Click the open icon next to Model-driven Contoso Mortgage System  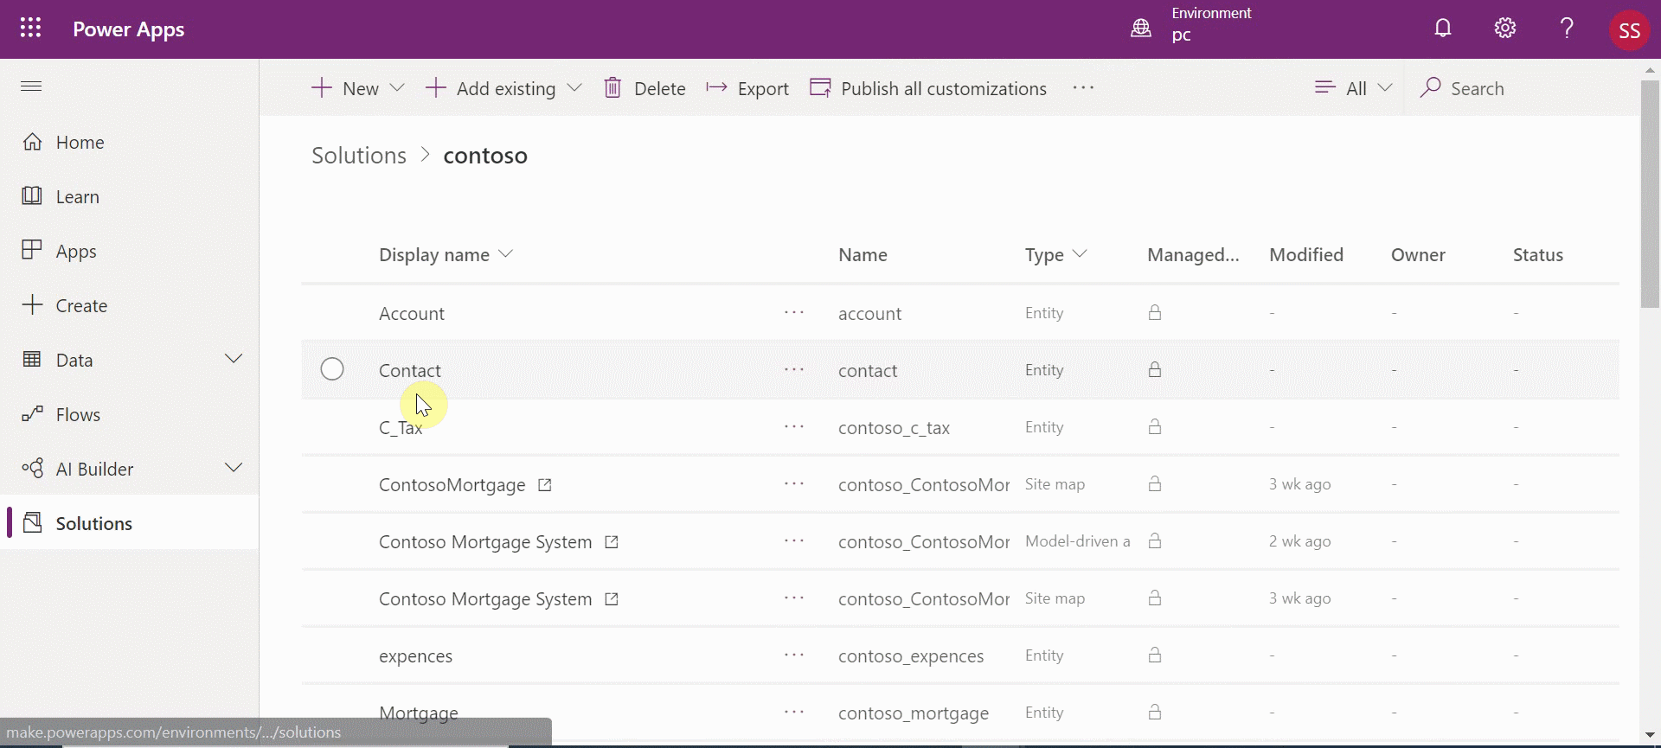coord(612,542)
